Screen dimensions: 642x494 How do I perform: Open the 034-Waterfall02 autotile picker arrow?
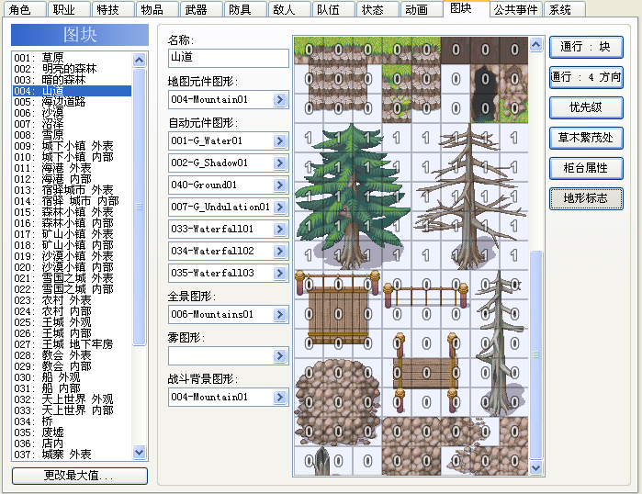pyautogui.click(x=280, y=251)
